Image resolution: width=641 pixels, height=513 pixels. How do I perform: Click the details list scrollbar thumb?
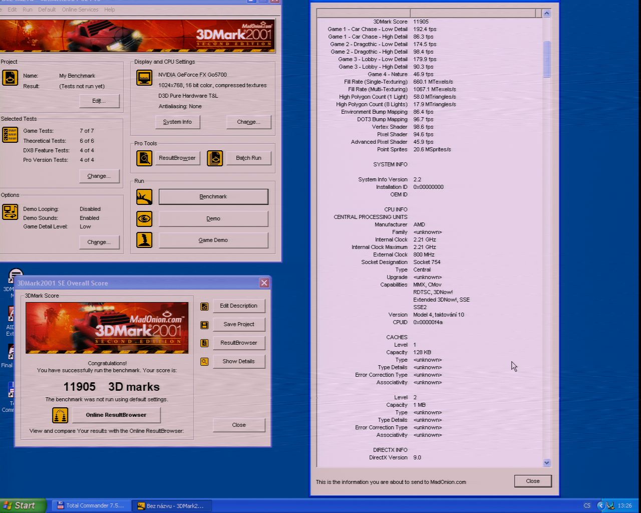(546, 59)
